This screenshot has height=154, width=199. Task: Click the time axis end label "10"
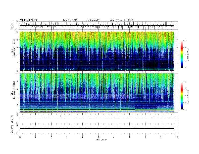coord(177,137)
